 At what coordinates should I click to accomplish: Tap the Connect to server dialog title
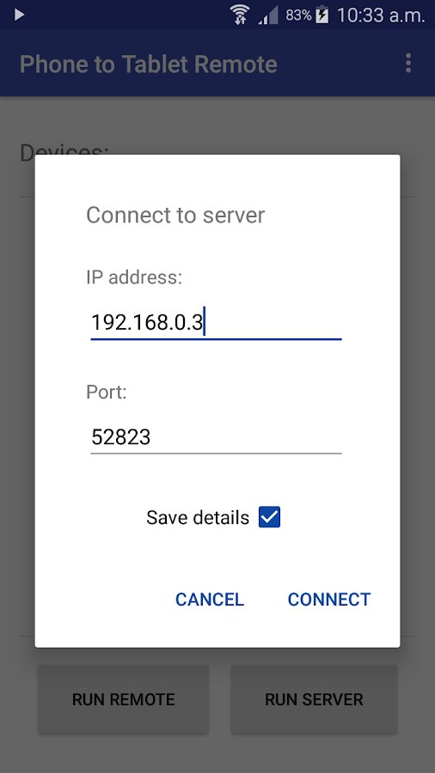[x=175, y=216]
